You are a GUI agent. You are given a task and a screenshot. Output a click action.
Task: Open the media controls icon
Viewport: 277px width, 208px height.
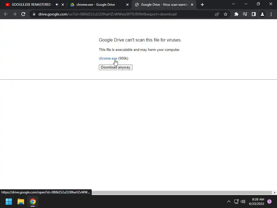tap(245, 14)
